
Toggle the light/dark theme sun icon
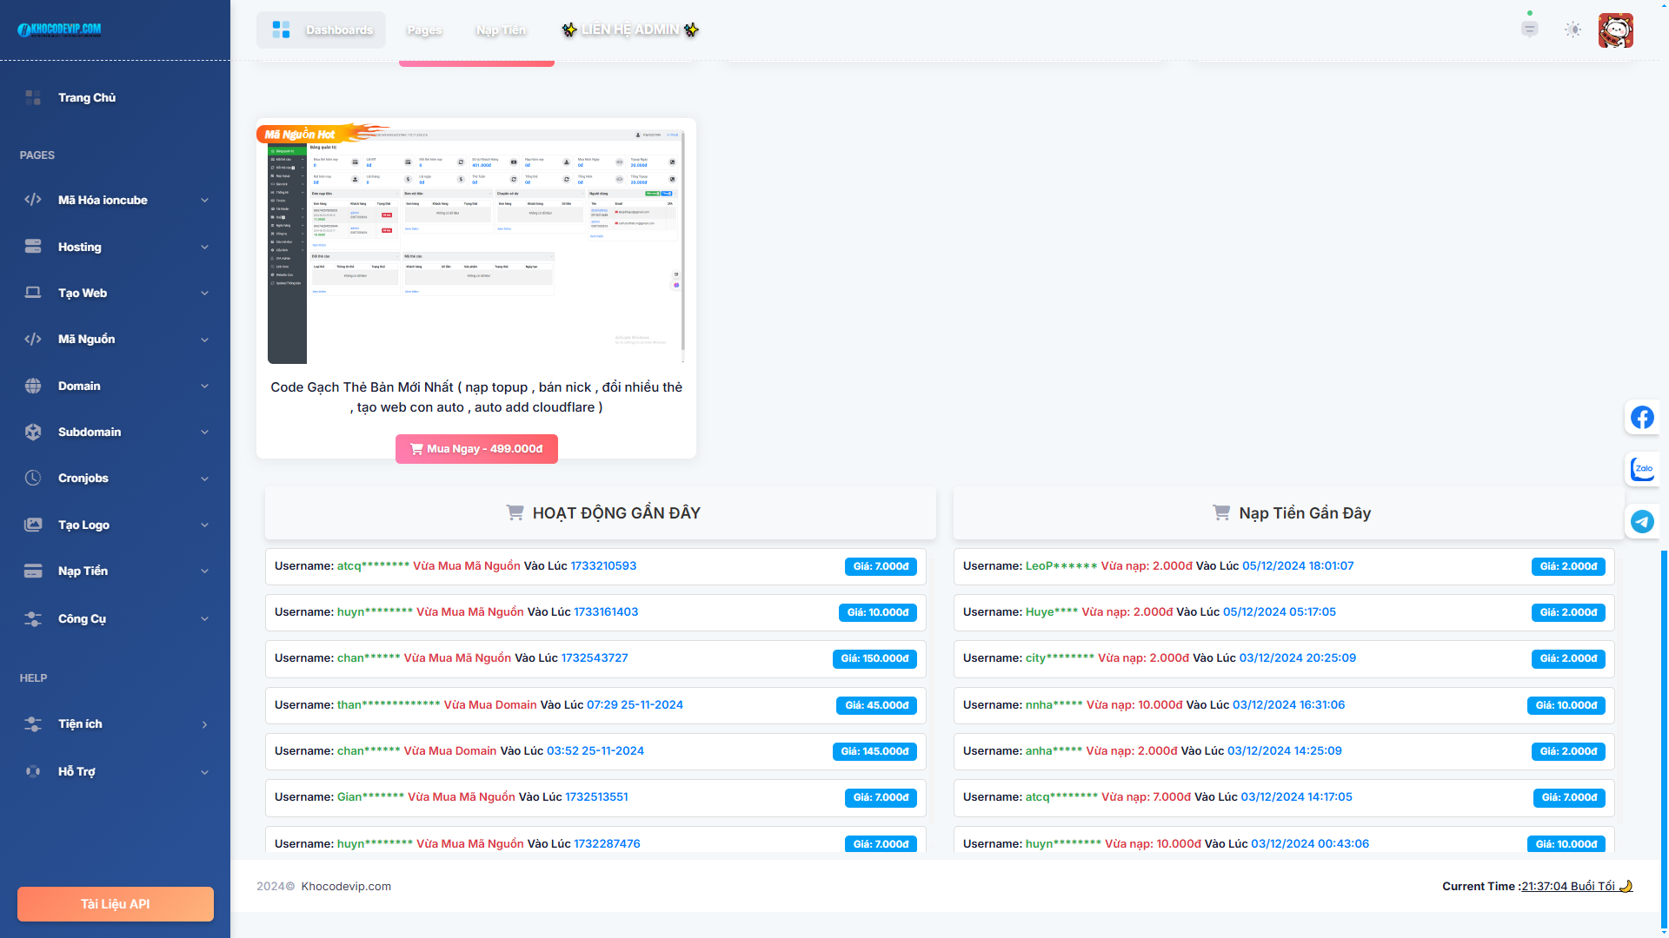click(1573, 30)
